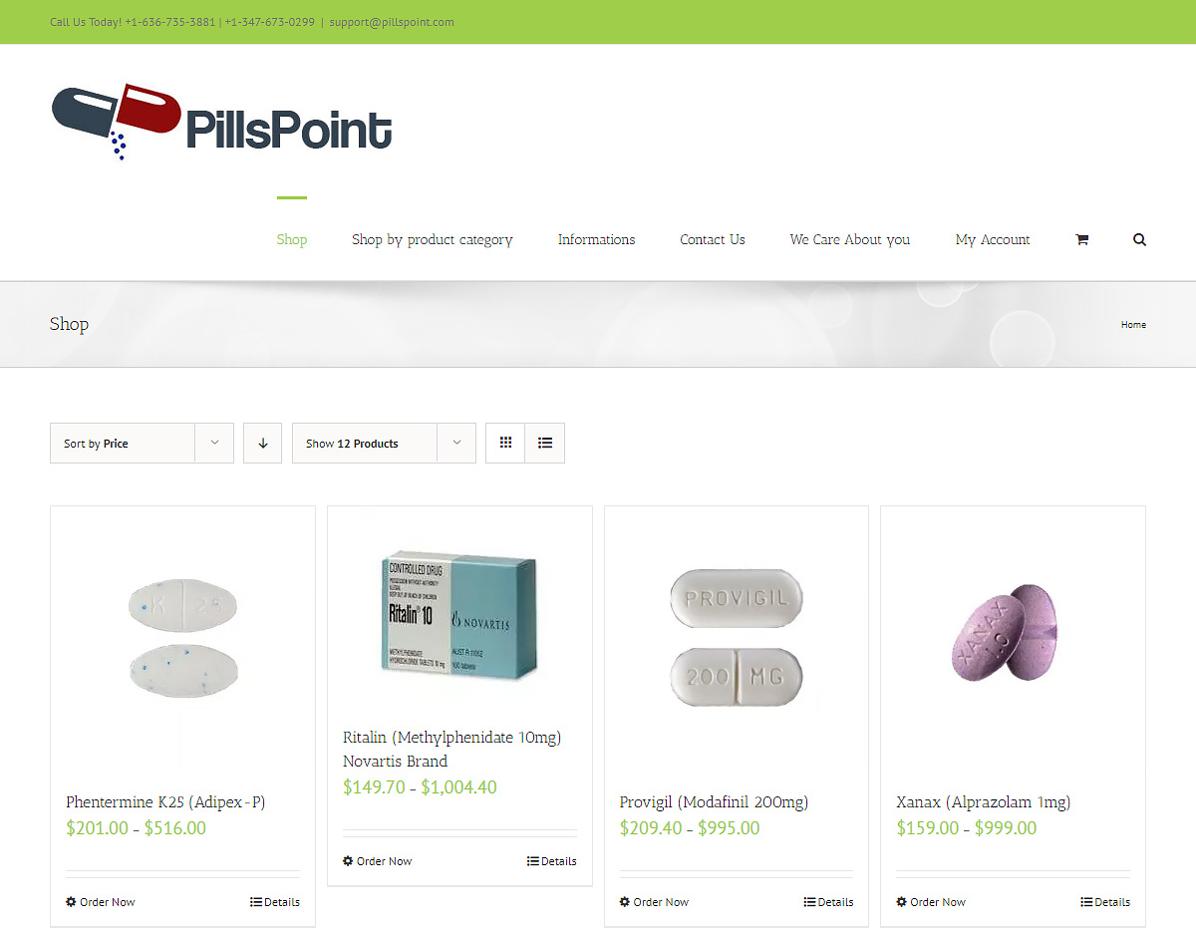Open Details for Xanax product
Image resolution: width=1196 pixels, height=930 pixels.
(1105, 902)
